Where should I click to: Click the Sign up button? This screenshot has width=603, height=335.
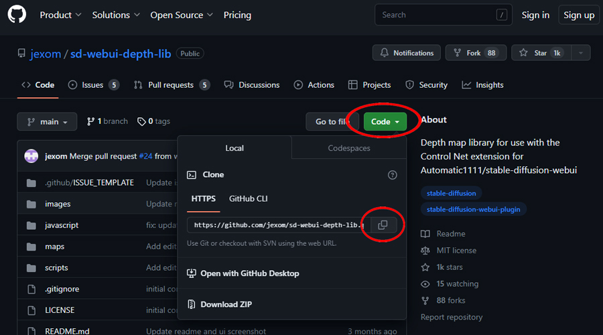[579, 15]
